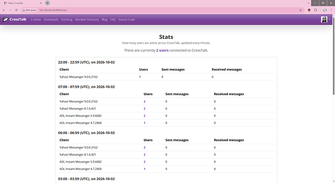Open the 2 online nav link
Image resolution: width=335 pixels, height=183 pixels.
tap(35, 19)
